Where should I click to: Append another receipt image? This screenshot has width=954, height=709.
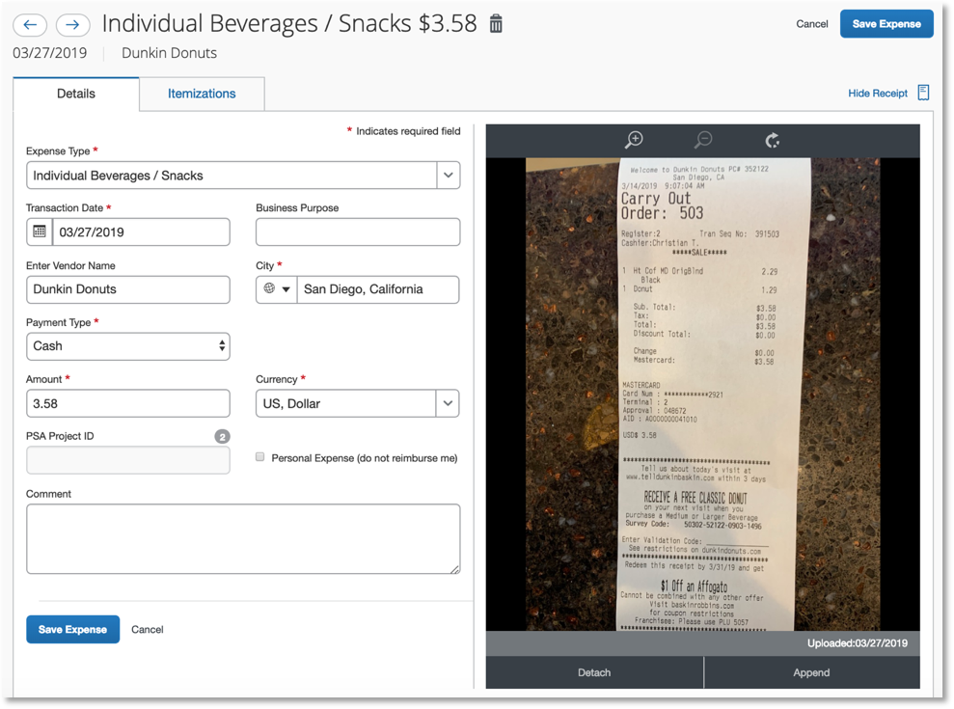point(811,672)
